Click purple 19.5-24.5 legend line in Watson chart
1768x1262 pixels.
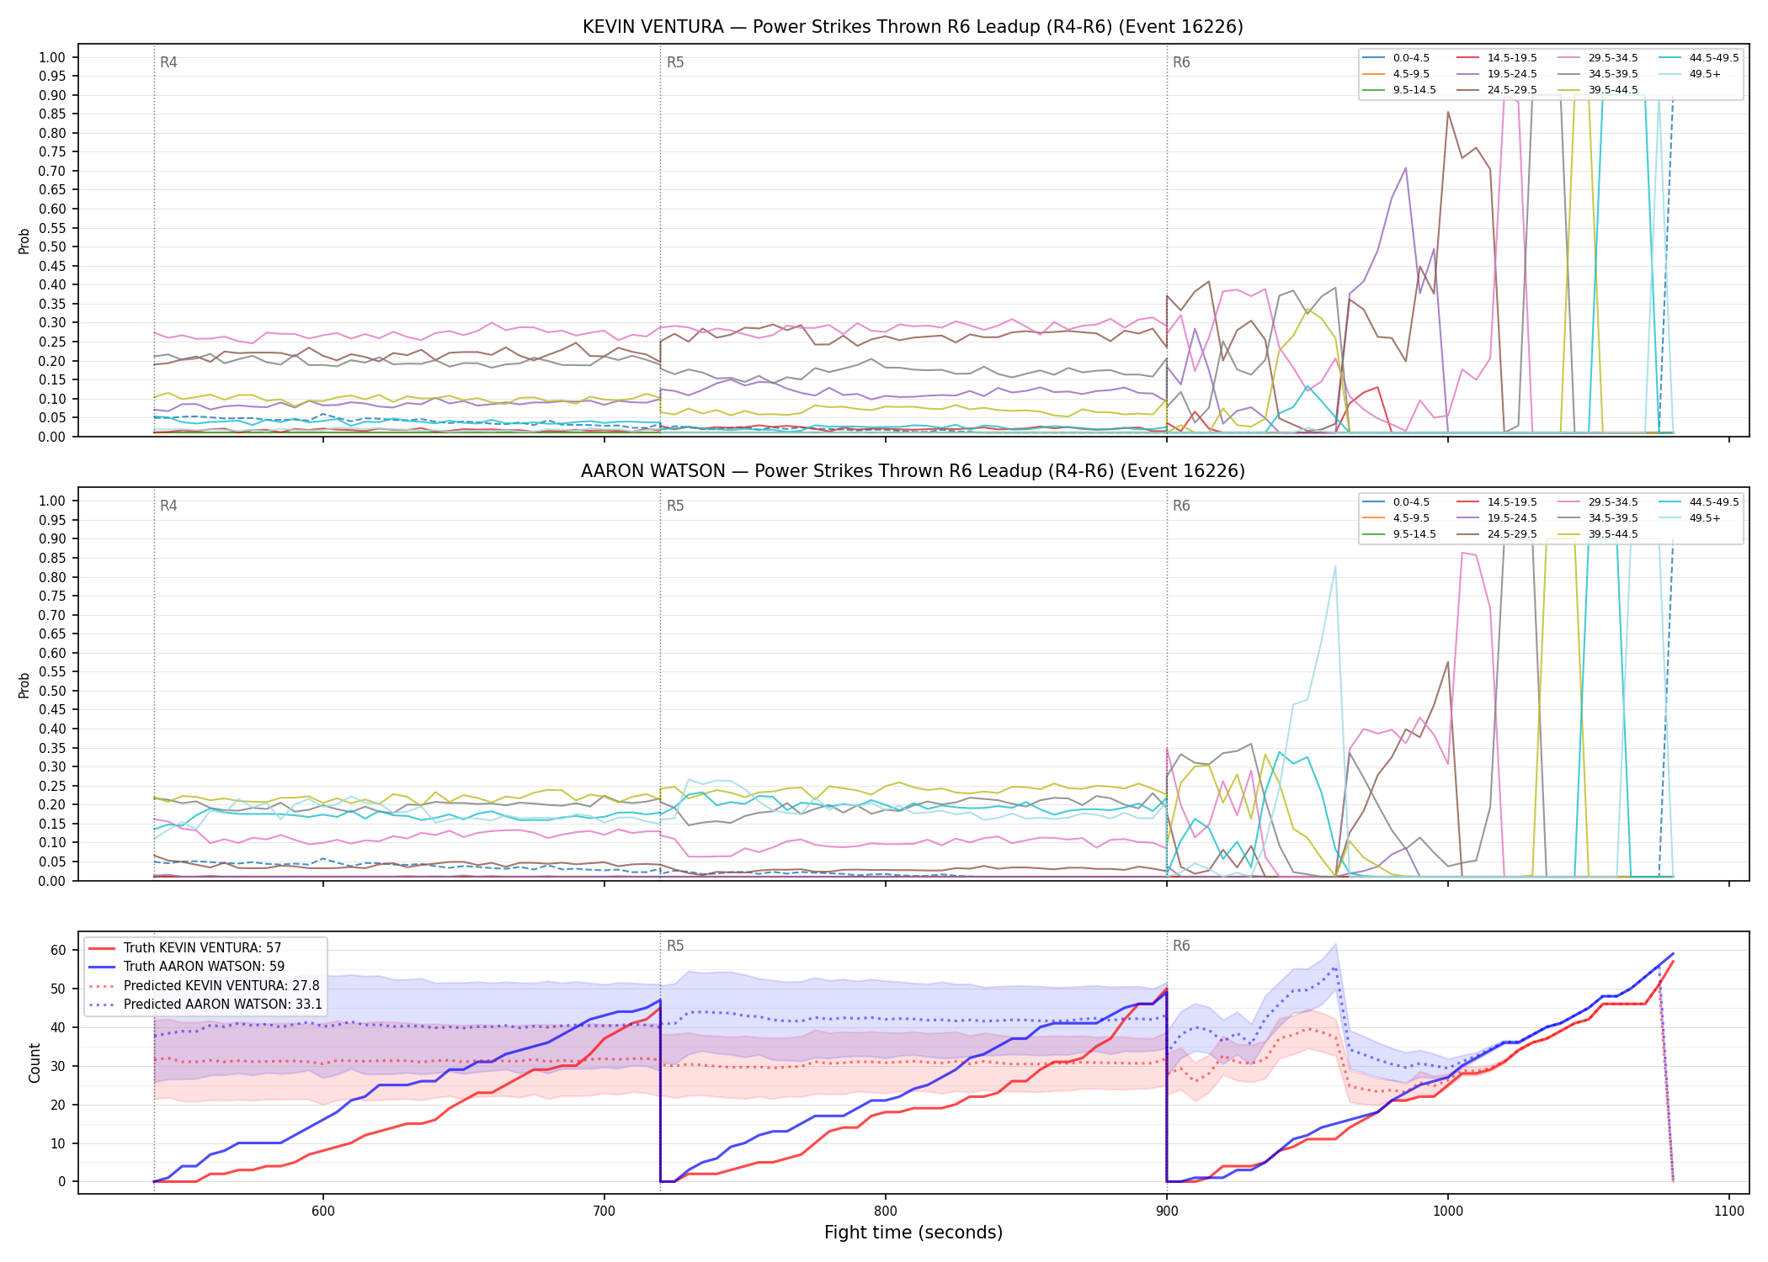coord(1468,518)
